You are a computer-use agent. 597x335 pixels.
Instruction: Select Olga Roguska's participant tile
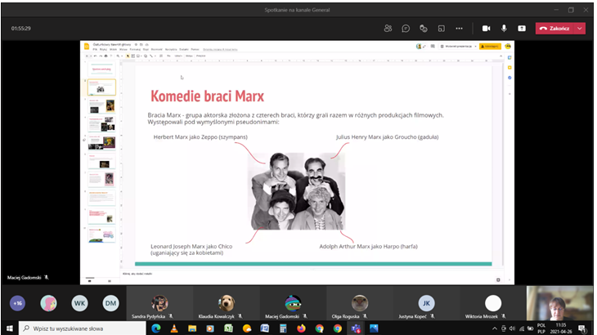359,303
